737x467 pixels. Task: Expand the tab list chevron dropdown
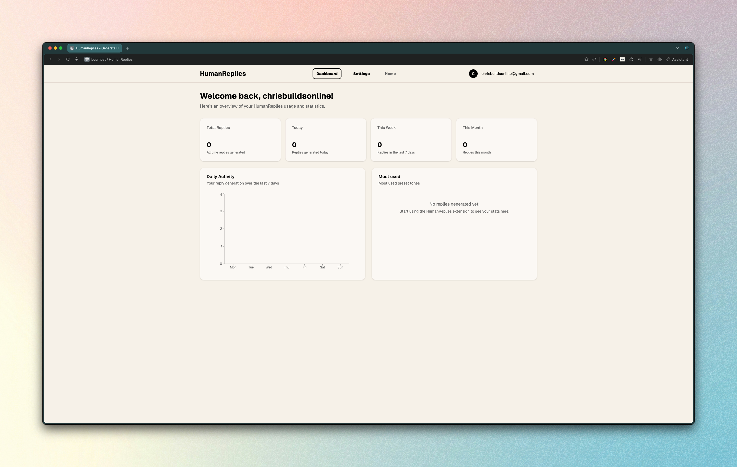[677, 48]
